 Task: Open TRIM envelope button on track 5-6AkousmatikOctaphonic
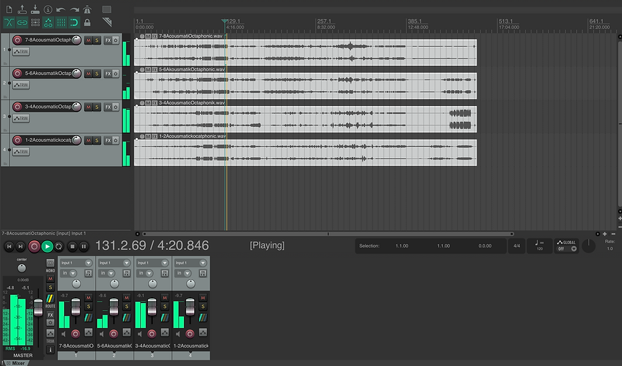(20, 85)
